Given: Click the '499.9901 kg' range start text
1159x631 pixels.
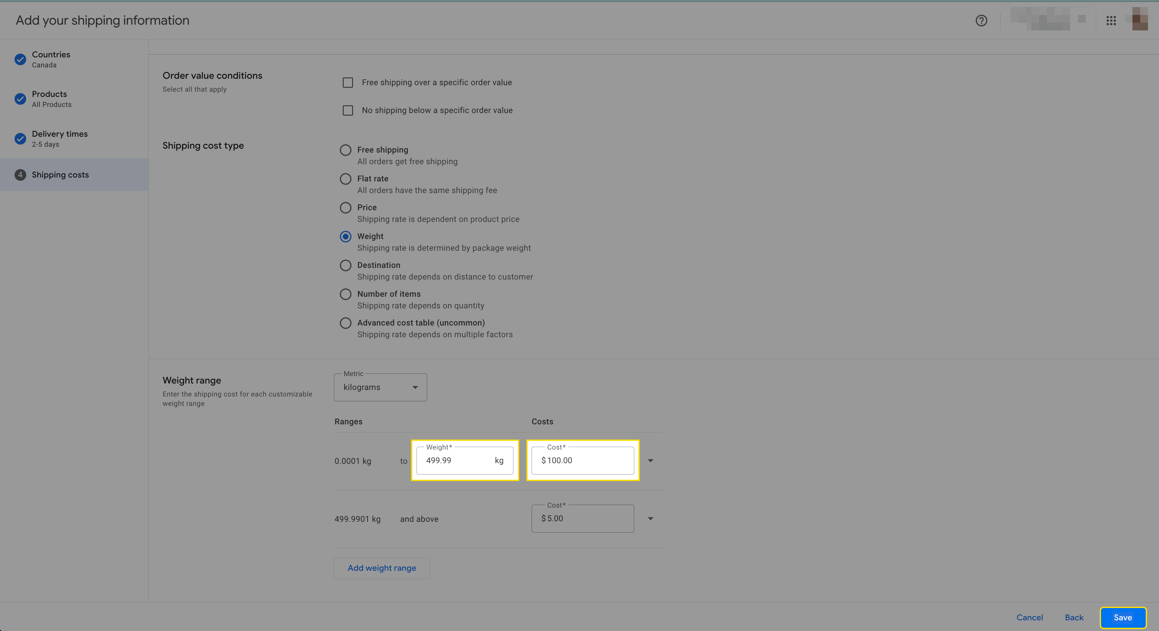Looking at the screenshot, I should click(357, 519).
